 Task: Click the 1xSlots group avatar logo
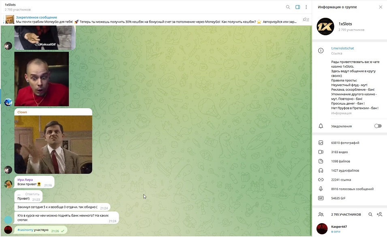[x=325, y=26]
